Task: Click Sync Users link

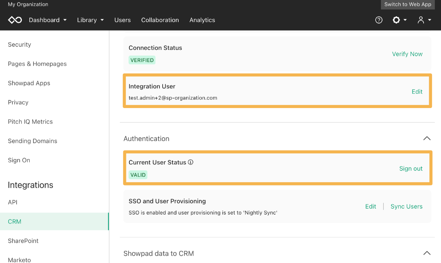Action: click(x=406, y=206)
